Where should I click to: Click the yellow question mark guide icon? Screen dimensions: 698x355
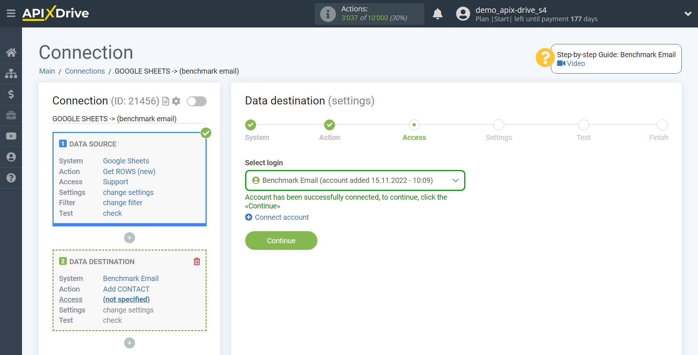tap(545, 58)
